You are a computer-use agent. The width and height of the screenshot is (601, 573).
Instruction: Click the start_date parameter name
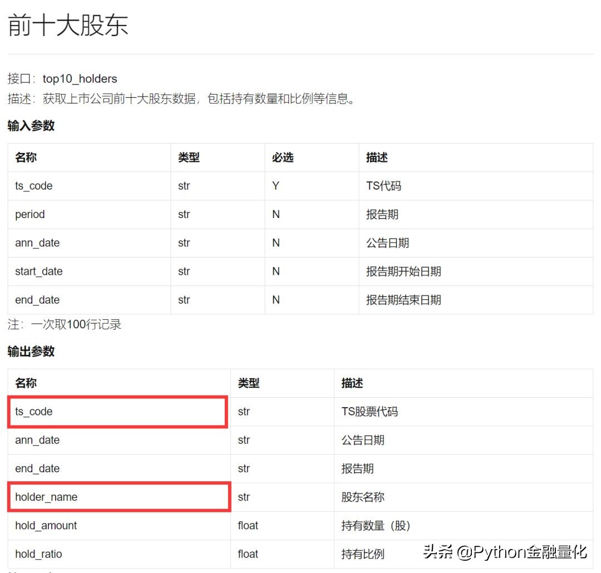coord(38,271)
